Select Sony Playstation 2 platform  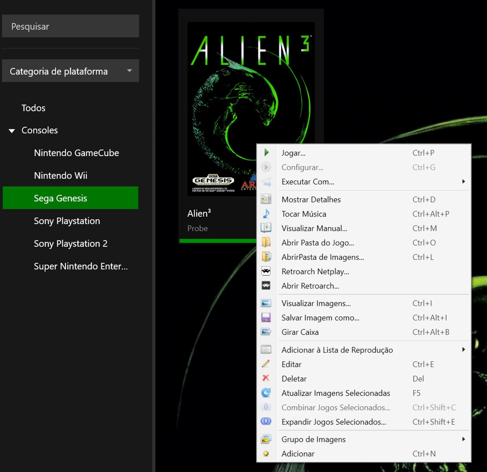(71, 244)
